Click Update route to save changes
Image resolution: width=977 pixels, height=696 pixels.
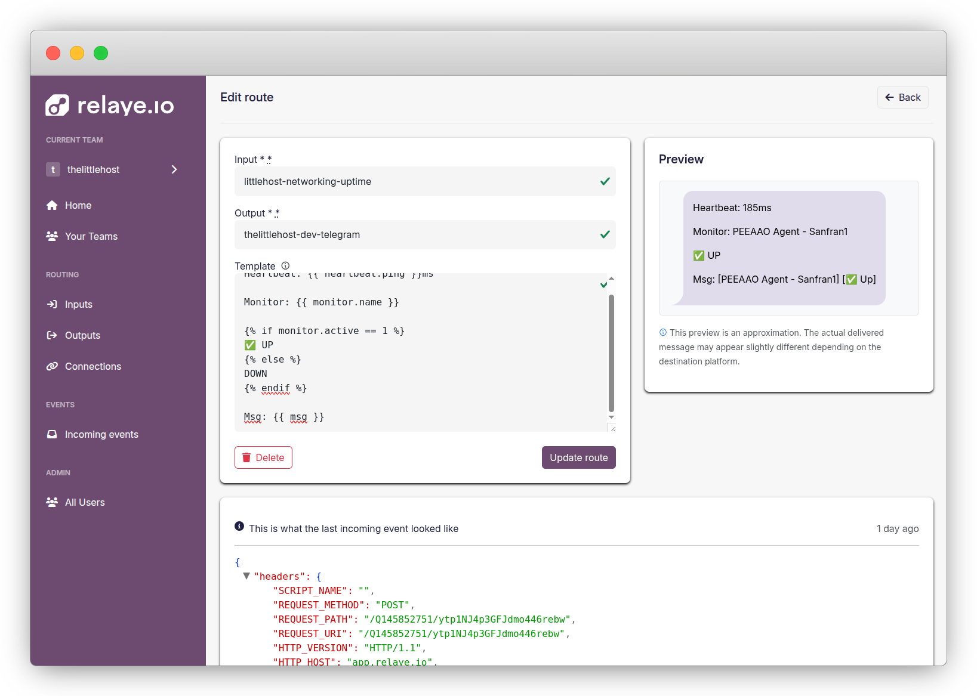578,457
